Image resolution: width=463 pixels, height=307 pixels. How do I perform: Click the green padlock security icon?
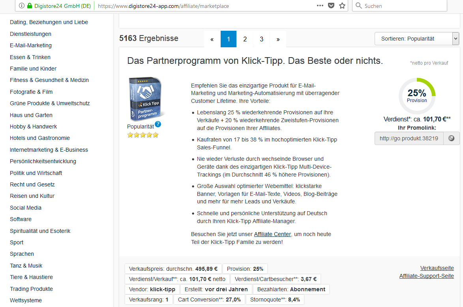(30, 6)
